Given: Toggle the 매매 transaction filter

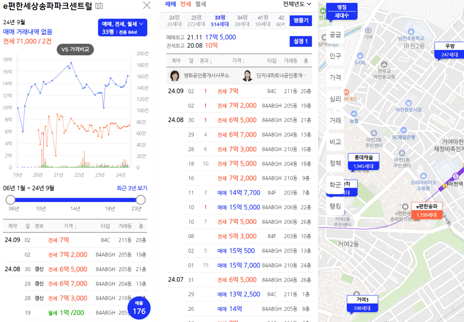Looking at the screenshot, I should 170,4.
